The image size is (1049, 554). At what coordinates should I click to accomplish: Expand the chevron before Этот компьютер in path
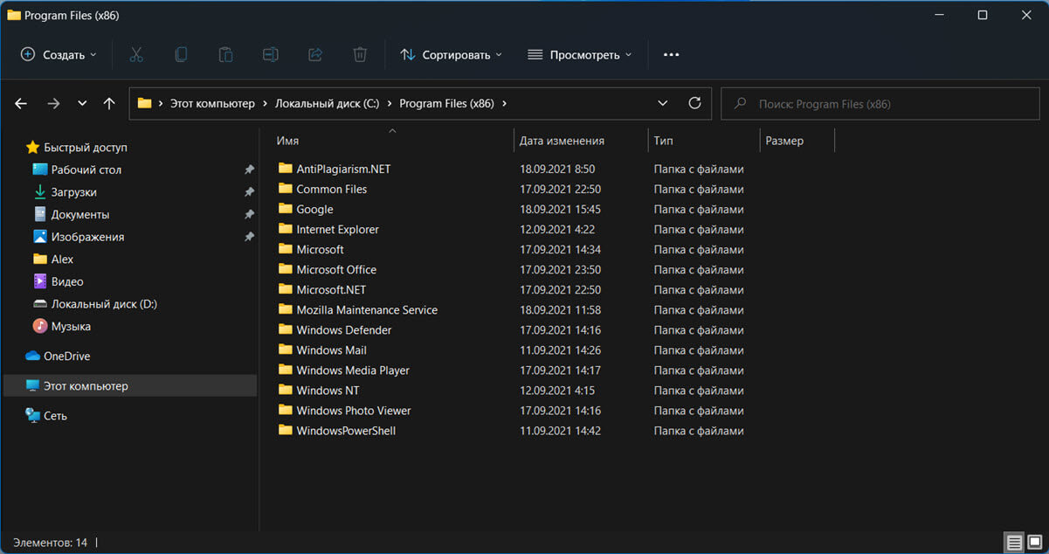[x=161, y=103]
